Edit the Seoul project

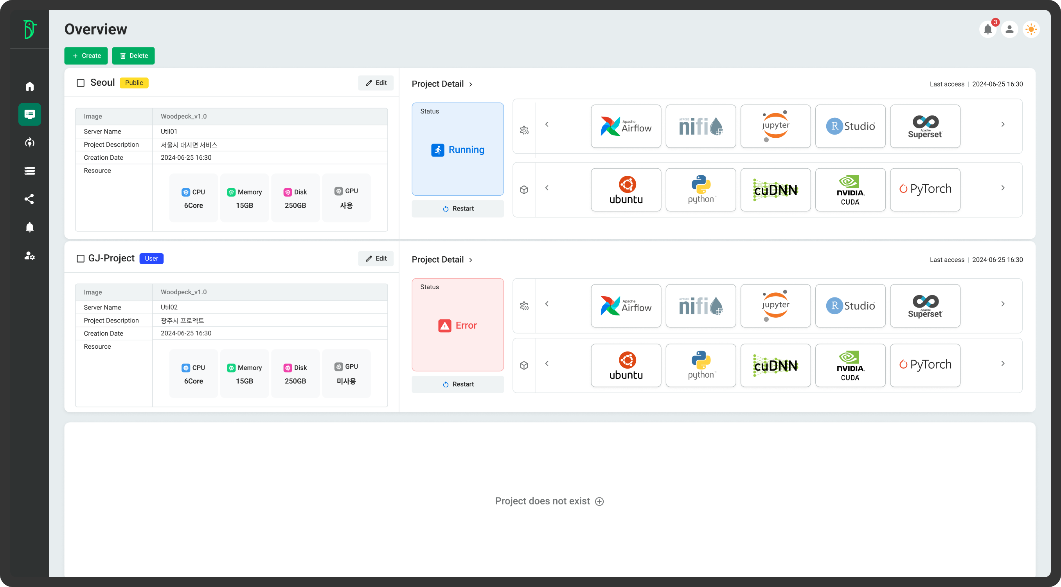(376, 83)
